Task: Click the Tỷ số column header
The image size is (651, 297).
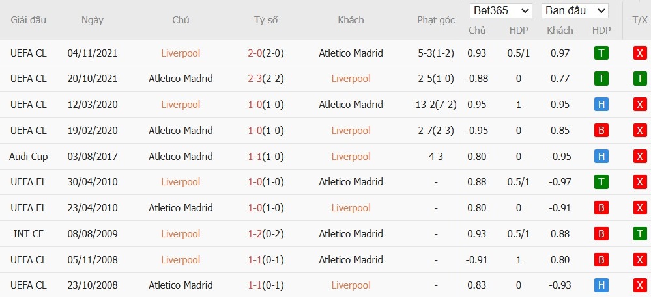Action: [266, 20]
